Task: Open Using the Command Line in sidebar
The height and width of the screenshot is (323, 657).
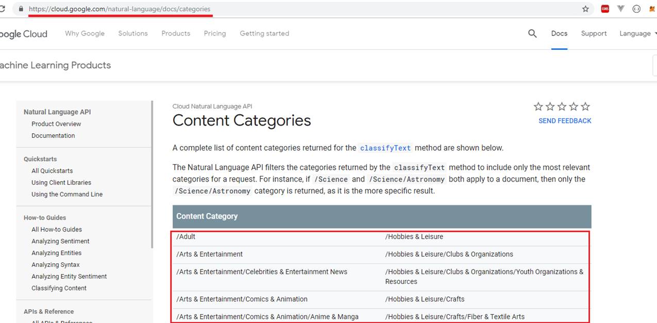Action: [x=67, y=194]
